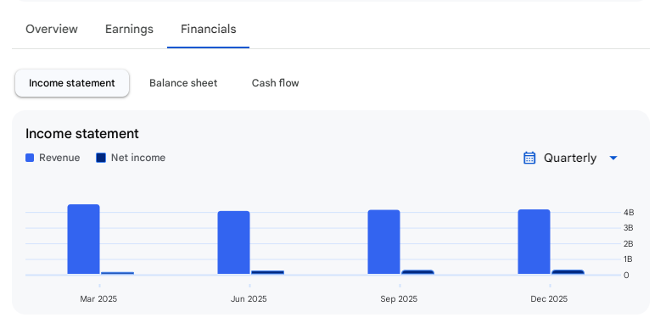Image resolution: width=666 pixels, height=323 pixels.
Task: Click the Dec 2025 revenue bar
Action: [x=534, y=242]
